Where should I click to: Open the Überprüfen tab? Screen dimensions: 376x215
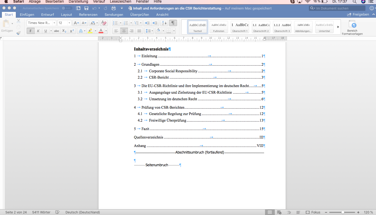(140, 15)
